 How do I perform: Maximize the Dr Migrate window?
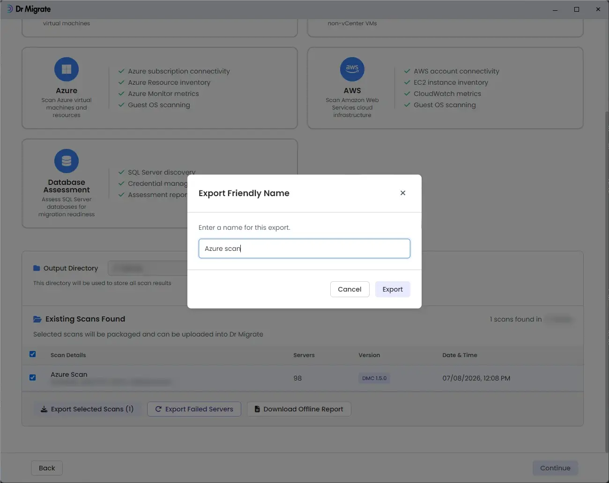click(577, 9)
